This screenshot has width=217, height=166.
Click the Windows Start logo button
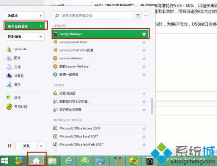(x=5, y=161)
